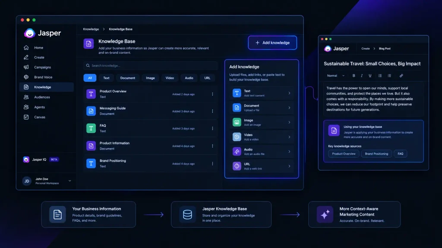
Task: Apply italic formatting in blog editor
Action: [362, 76]
